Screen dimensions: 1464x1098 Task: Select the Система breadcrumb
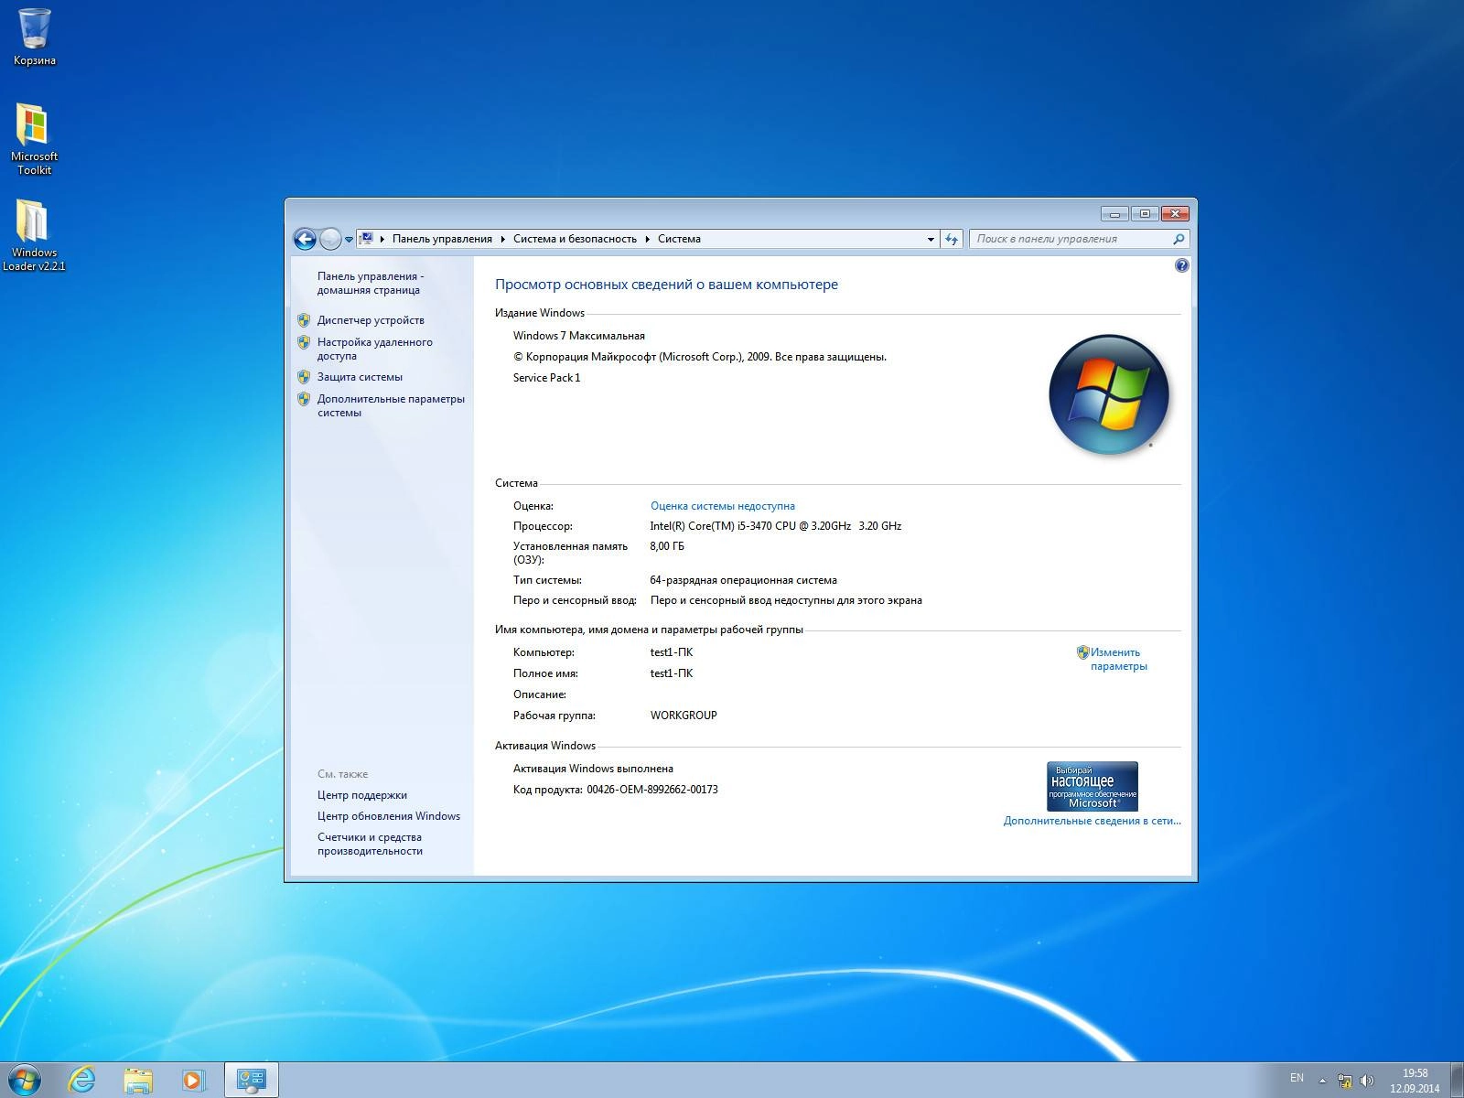click(x=679, y=239)
